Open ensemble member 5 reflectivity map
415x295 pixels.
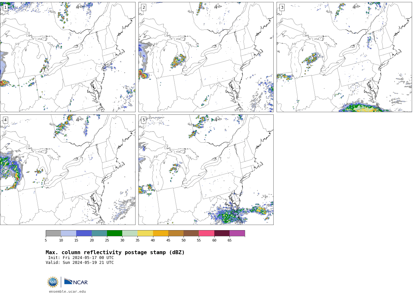[206, 170]
